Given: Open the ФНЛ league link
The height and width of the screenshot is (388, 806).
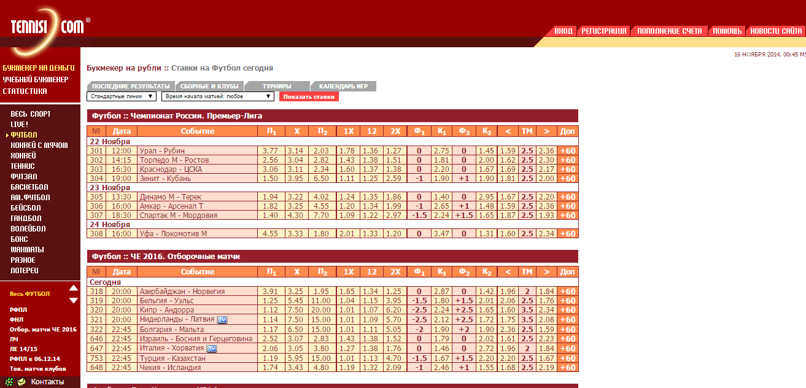Looking at the screenshot, I should pyautogui.click(x=17, y=320).
